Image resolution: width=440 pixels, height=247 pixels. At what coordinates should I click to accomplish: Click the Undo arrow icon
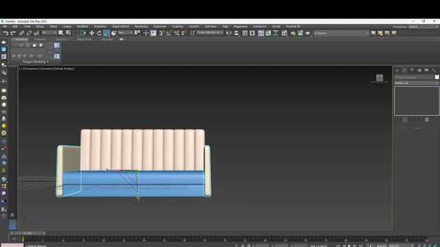pyautogui.click(x=6, y=33)
